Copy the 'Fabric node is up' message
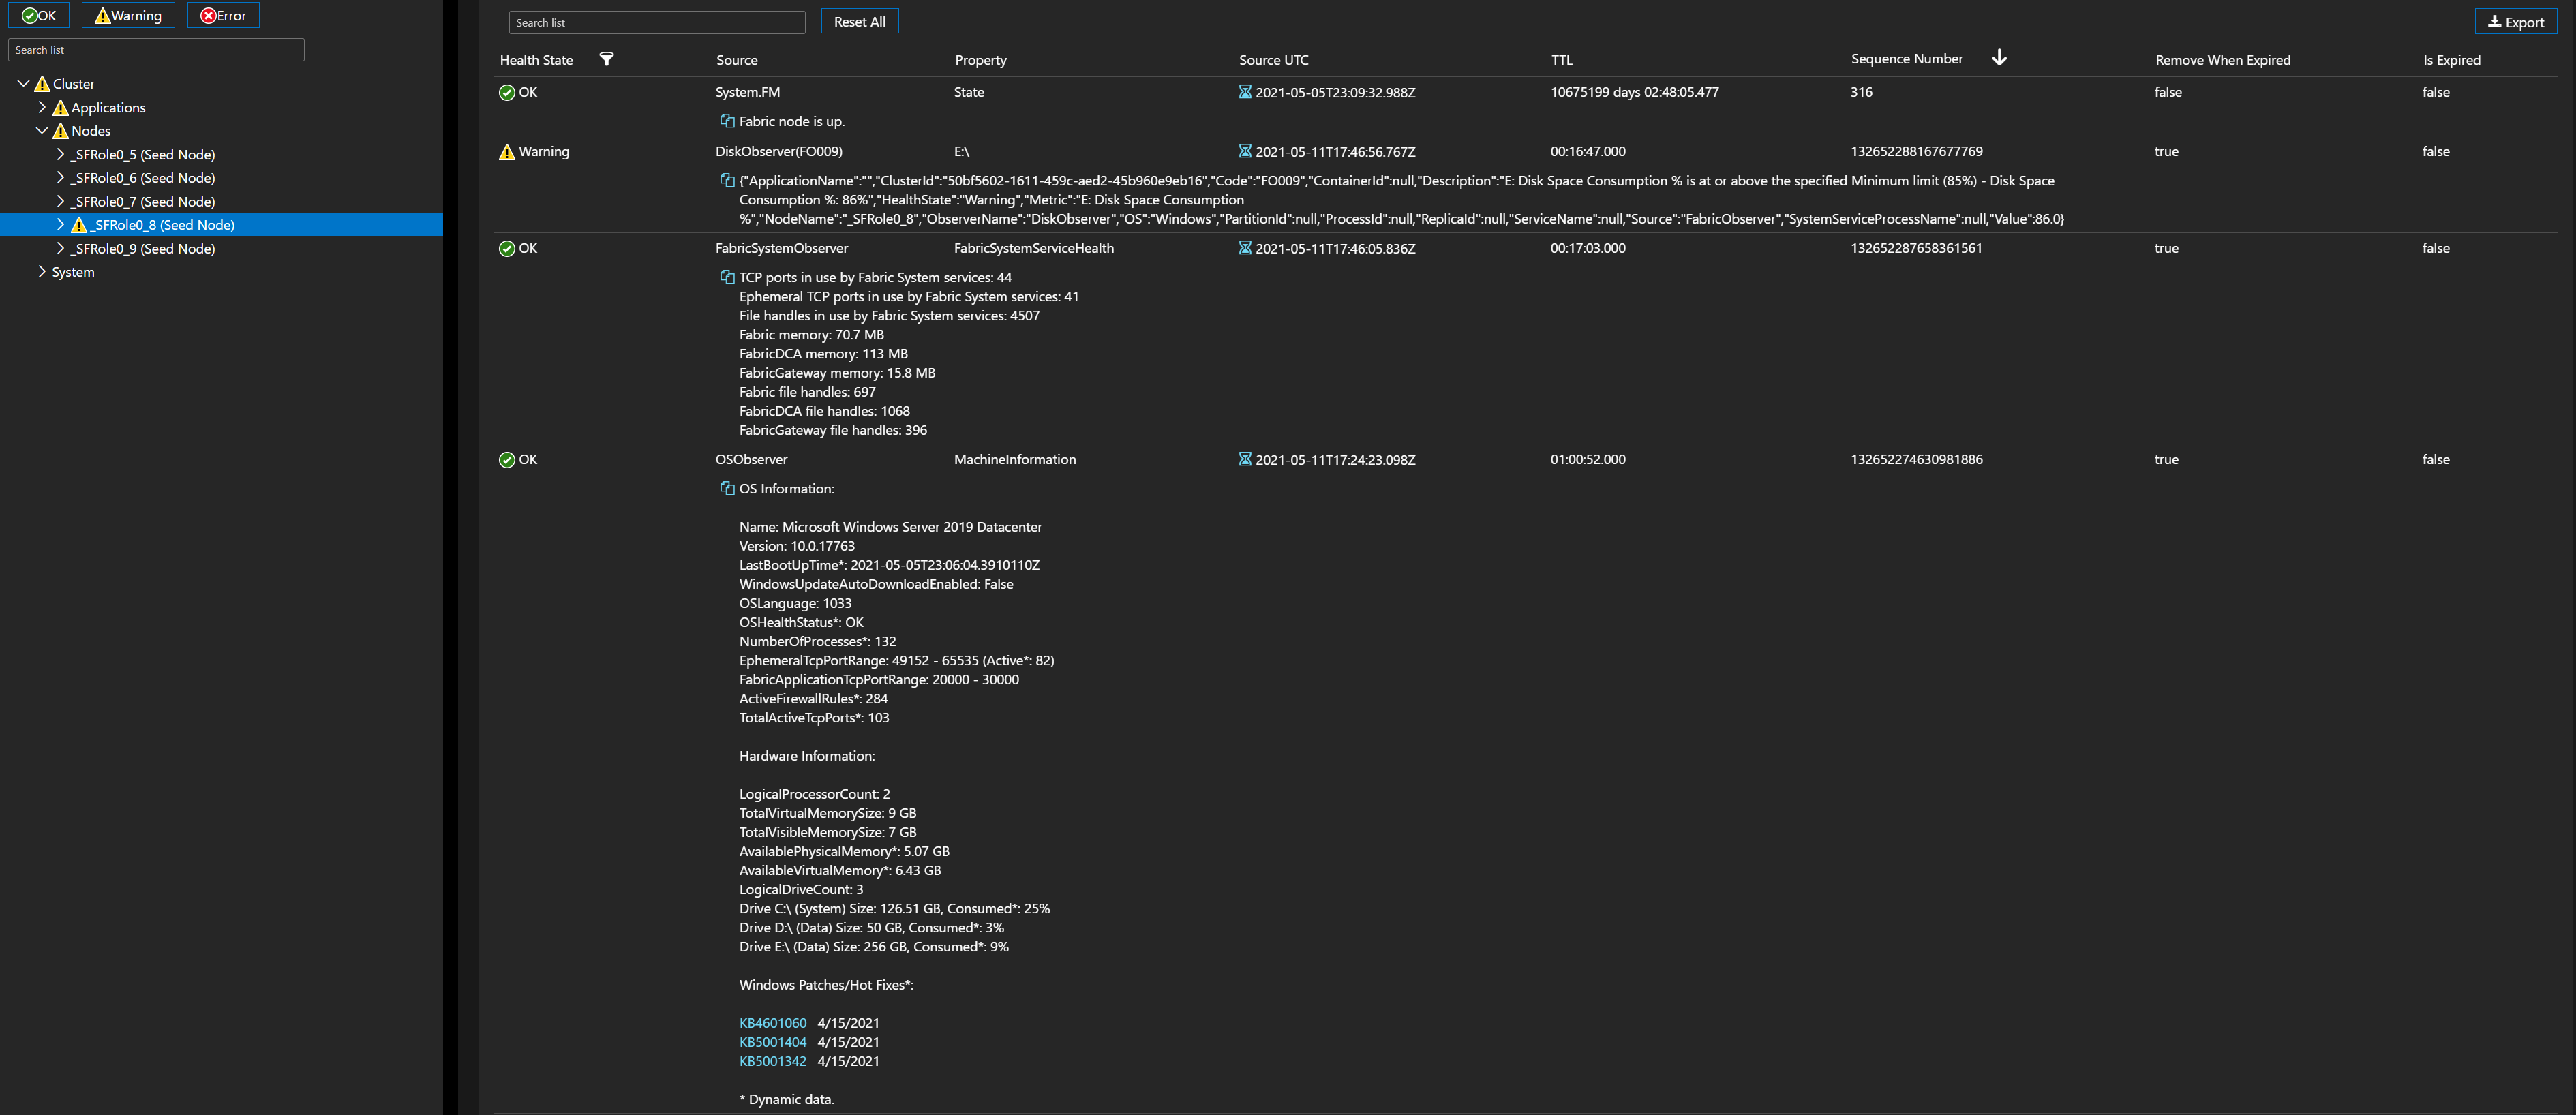 [726, 120]
